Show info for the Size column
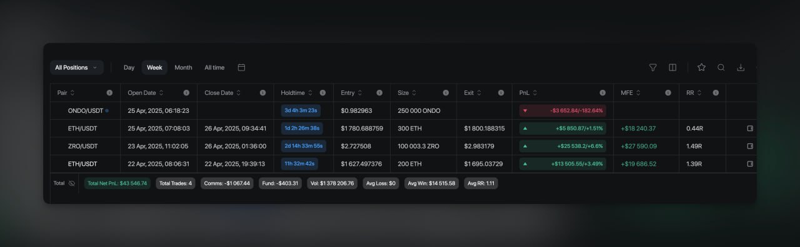800x247 pixels. (x=446, y=93)
